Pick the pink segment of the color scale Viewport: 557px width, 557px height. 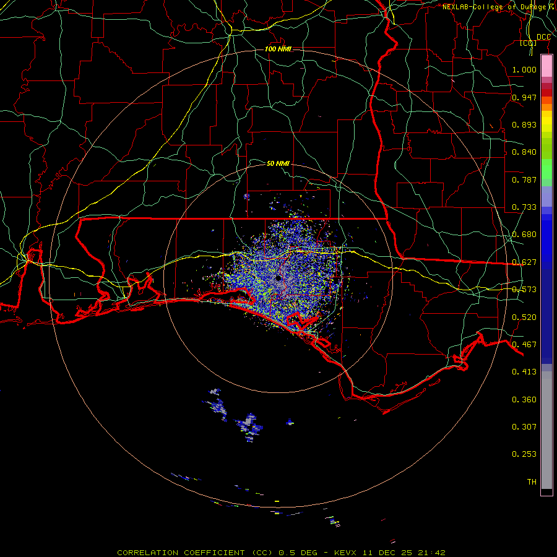click(x=546, y=66)
